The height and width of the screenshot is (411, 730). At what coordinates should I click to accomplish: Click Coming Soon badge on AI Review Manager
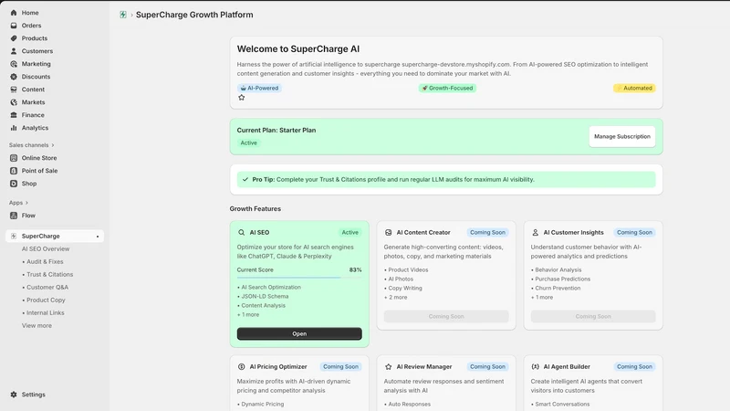(x=487, y=367)
